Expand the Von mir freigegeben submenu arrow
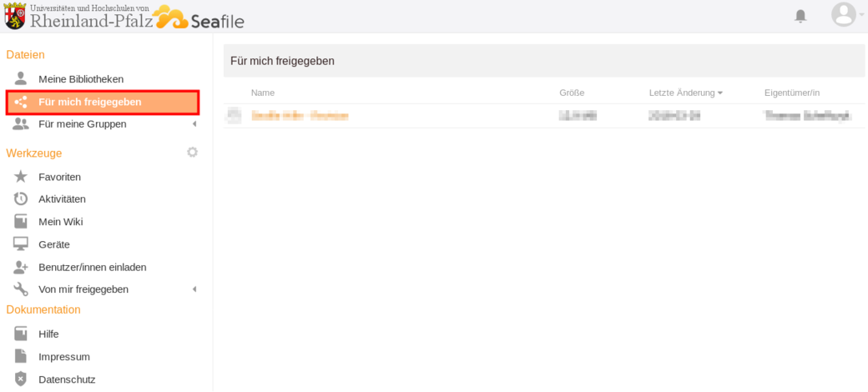 click(194, 289)
